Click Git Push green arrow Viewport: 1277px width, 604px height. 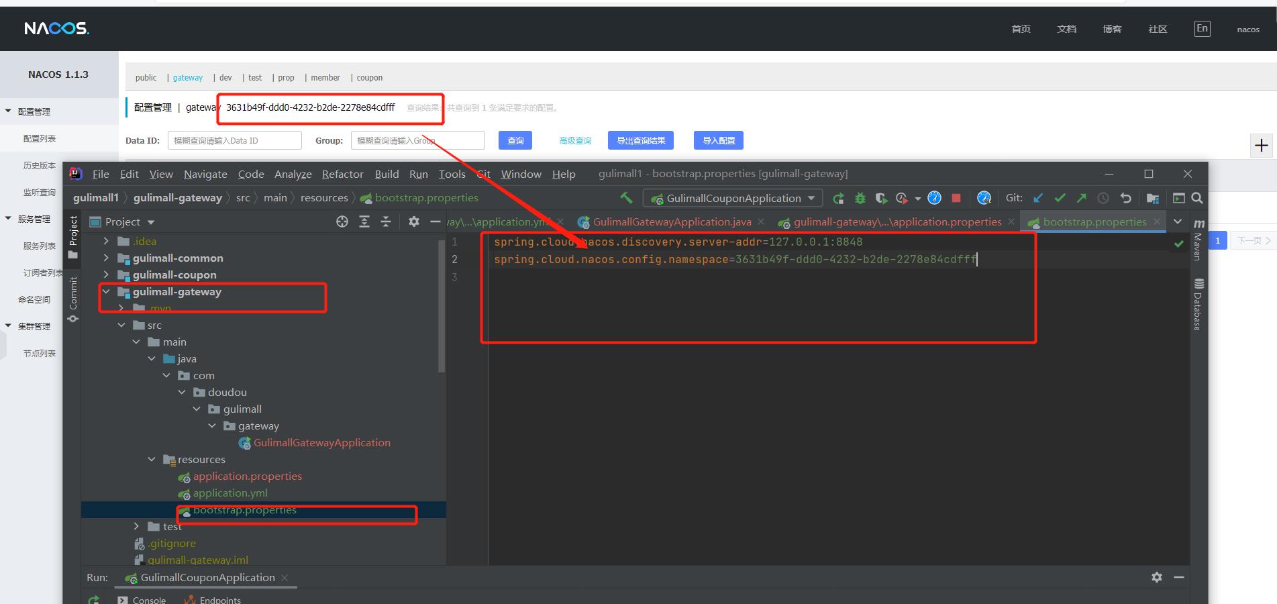tap(1081, 198)
